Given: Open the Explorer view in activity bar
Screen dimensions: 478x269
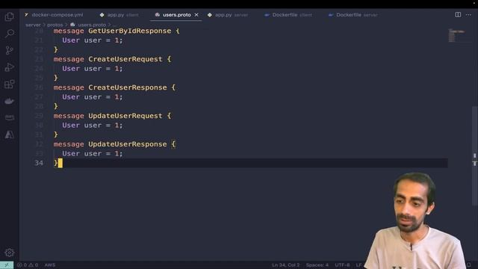Looking at the screenshot, I should pos(10,16).
